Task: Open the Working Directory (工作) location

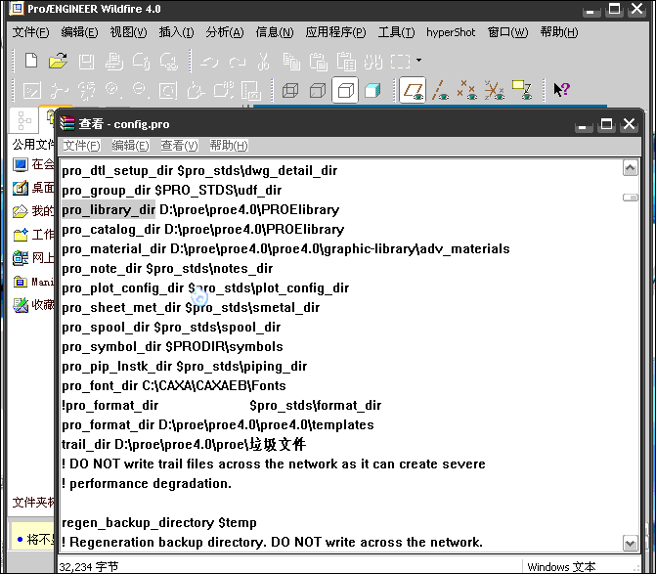Action: pyautogui.click(x=33, y=235)
